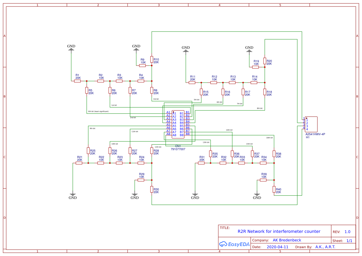The width and height of the screenshot is (362, 256).
Task: Click the '11th bit' net label
Action: point(135,131)
